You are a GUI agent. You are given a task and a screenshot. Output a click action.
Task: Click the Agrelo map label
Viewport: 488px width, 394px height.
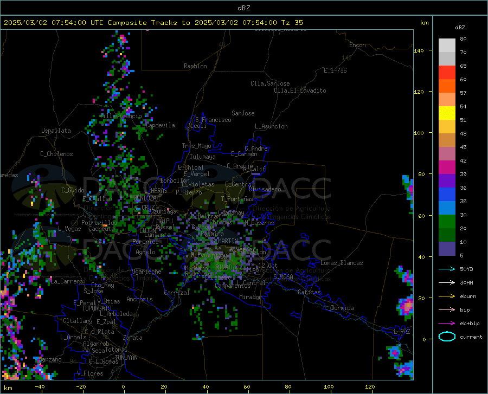point(145,252)
